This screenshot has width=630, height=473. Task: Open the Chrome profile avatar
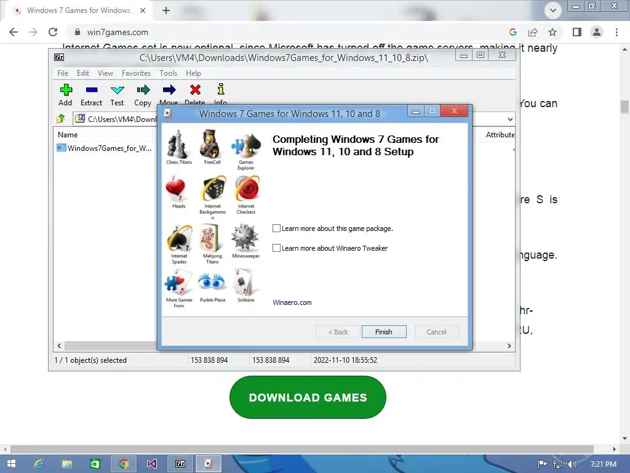click(597, 32)
